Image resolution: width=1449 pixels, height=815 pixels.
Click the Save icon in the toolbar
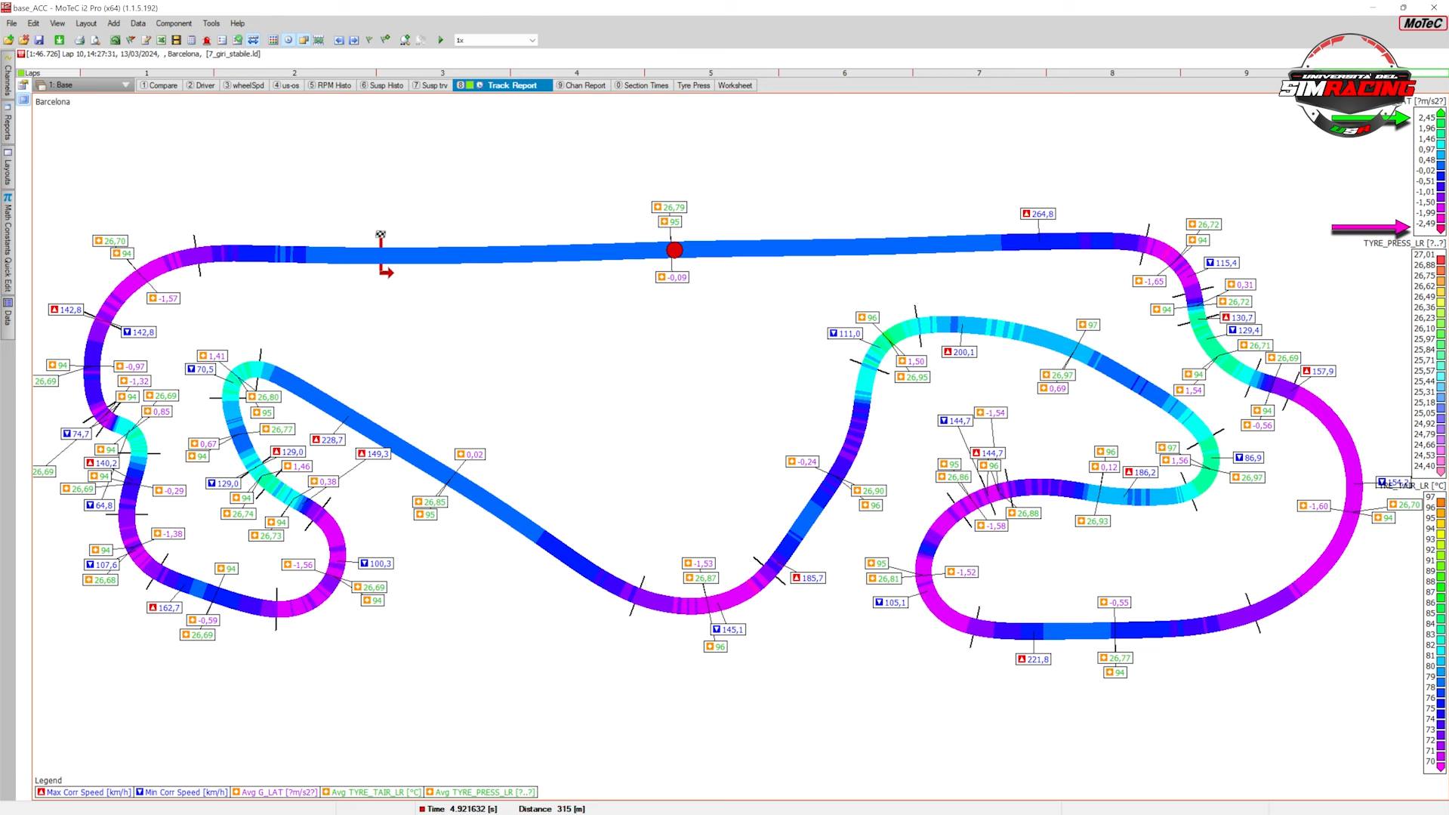[x=39, y=40]
